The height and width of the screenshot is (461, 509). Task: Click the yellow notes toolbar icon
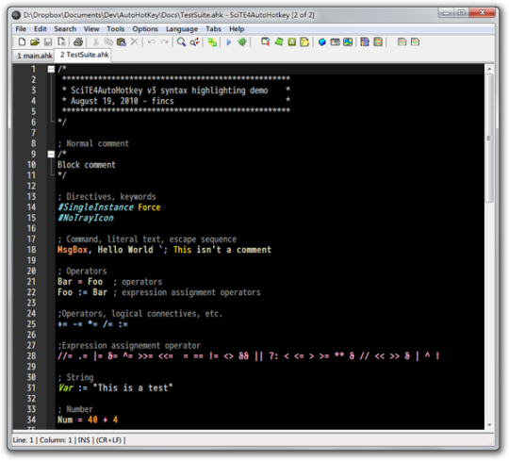pos(304,41)
